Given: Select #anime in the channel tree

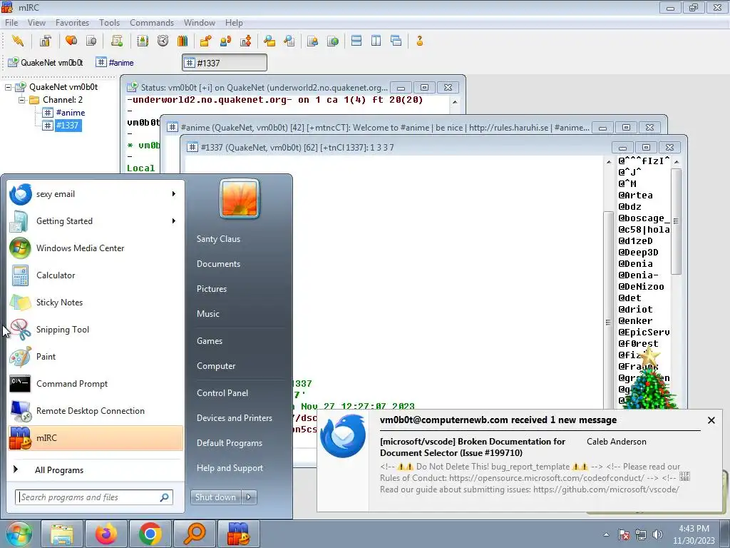Looking at the screenshot, I should tap(71, 112).
